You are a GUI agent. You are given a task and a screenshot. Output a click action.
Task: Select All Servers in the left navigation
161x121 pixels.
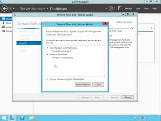click(6, 27)
